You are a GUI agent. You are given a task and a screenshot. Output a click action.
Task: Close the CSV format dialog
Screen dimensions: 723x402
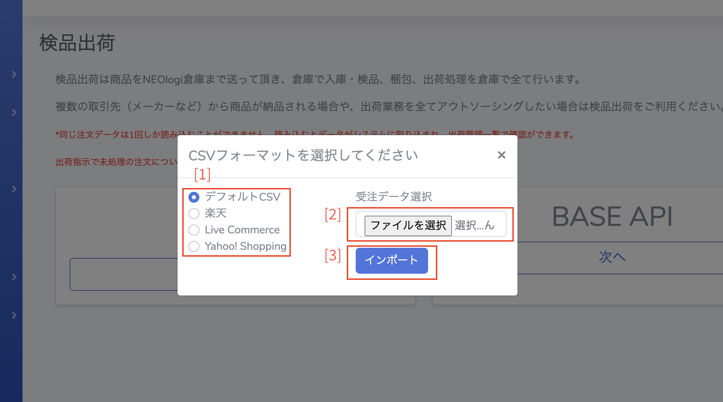501,155
